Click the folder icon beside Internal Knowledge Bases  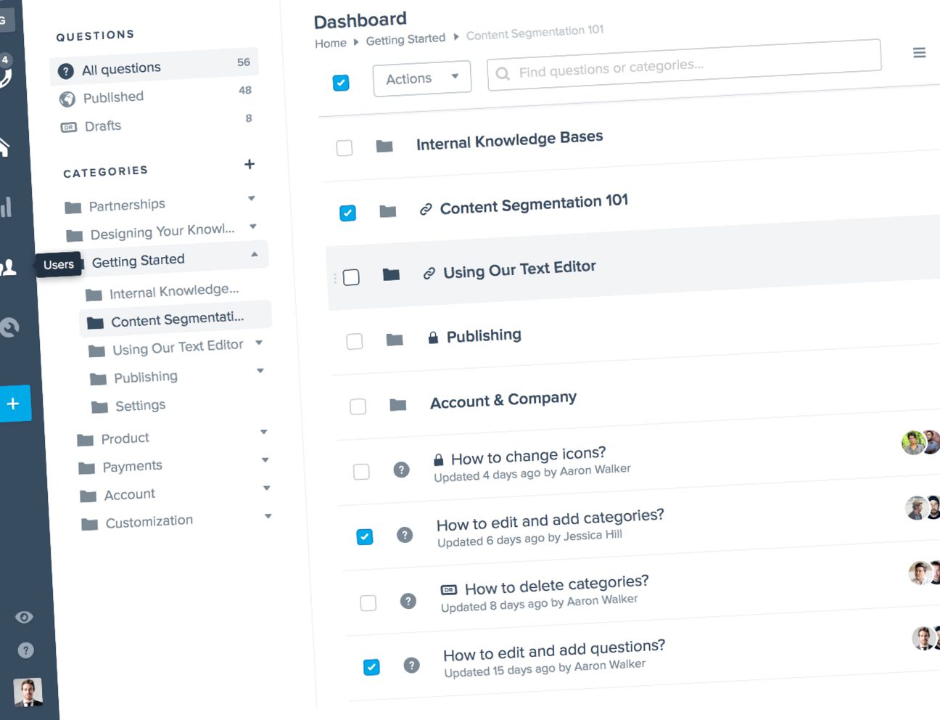(384, 146)
